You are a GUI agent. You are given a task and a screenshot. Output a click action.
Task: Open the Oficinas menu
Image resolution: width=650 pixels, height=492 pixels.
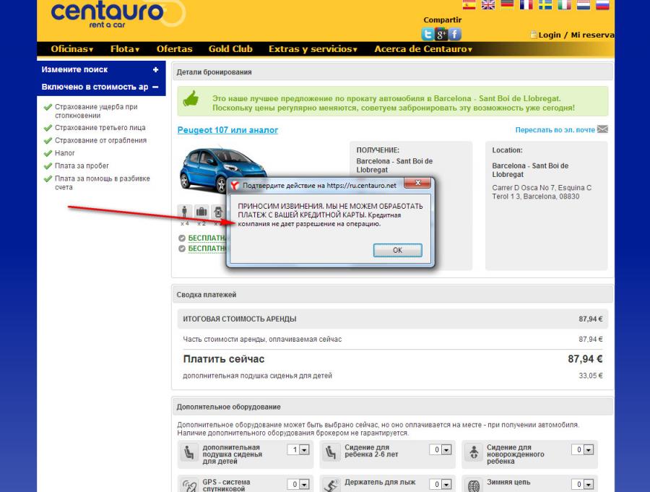point(71,49)
